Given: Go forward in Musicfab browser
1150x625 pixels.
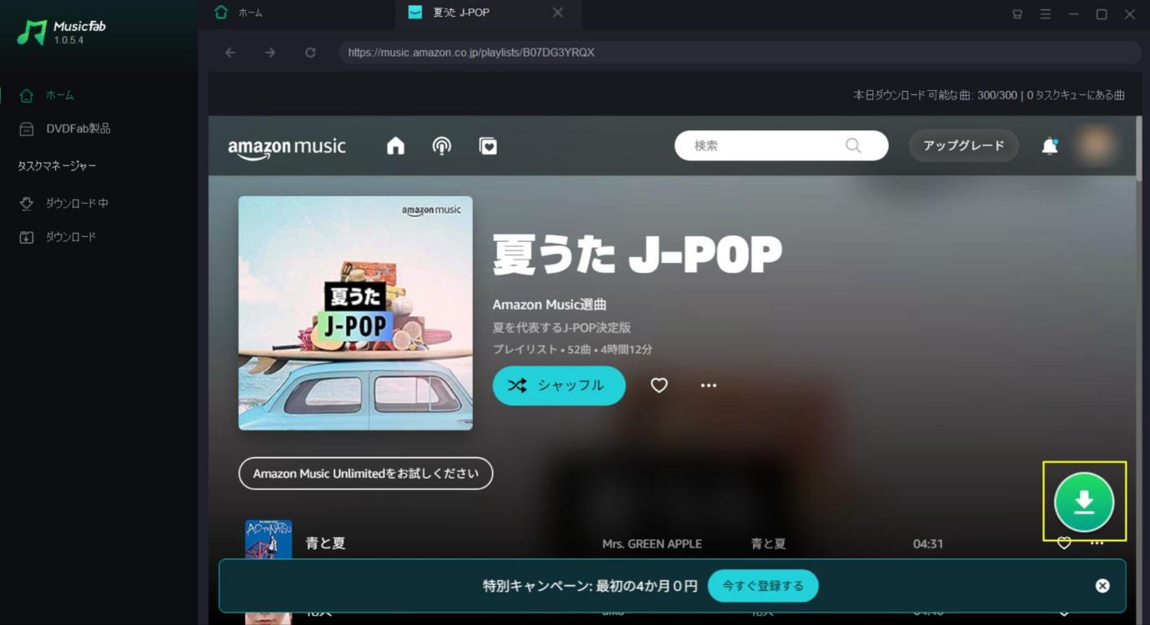Looking at the screenshot, I should (270, 53).
